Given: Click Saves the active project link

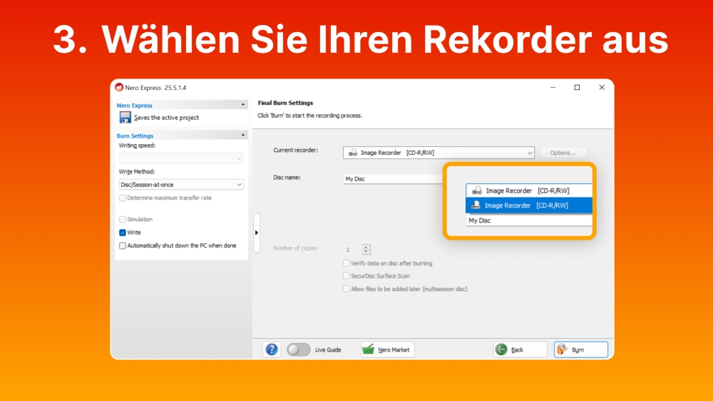Looking at the screenshot, I should (x=166, y=118).
